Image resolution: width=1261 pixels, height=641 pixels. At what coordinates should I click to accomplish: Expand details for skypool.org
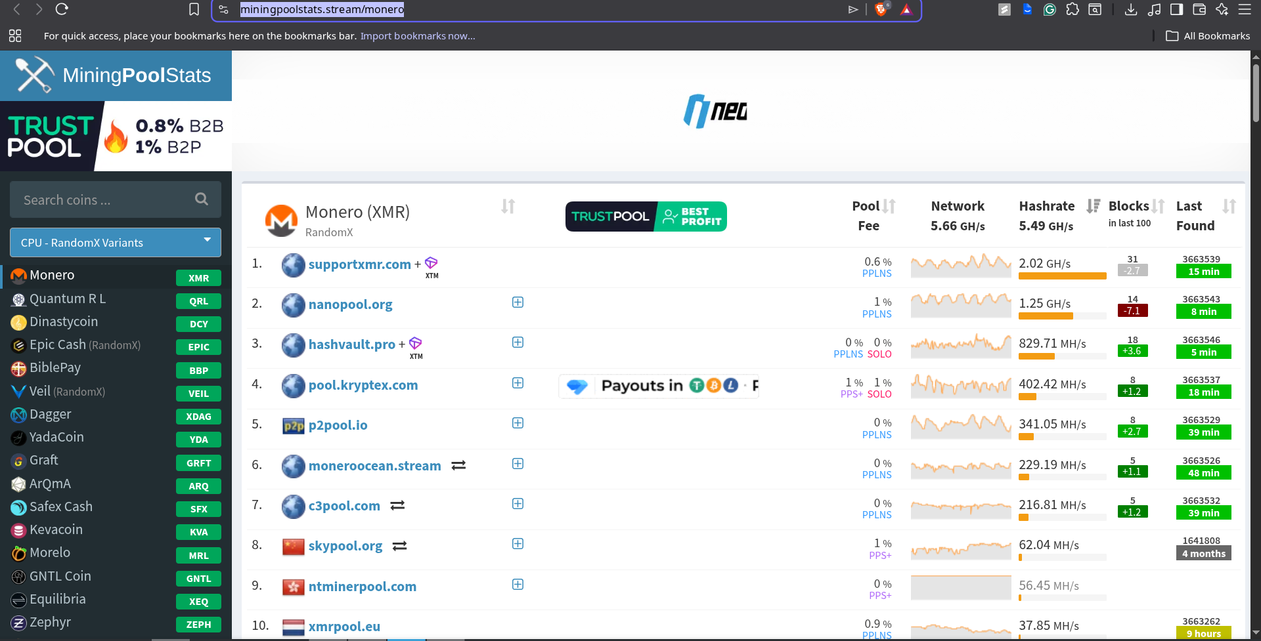click(518, 543)
